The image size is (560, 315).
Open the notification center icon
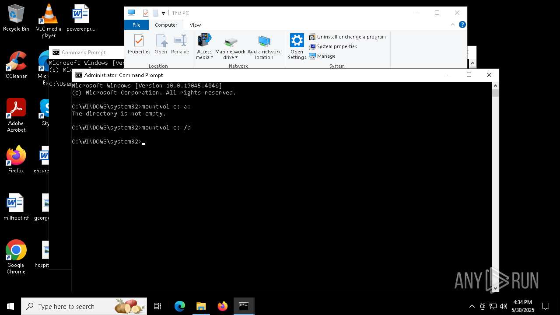click(546, 306)
